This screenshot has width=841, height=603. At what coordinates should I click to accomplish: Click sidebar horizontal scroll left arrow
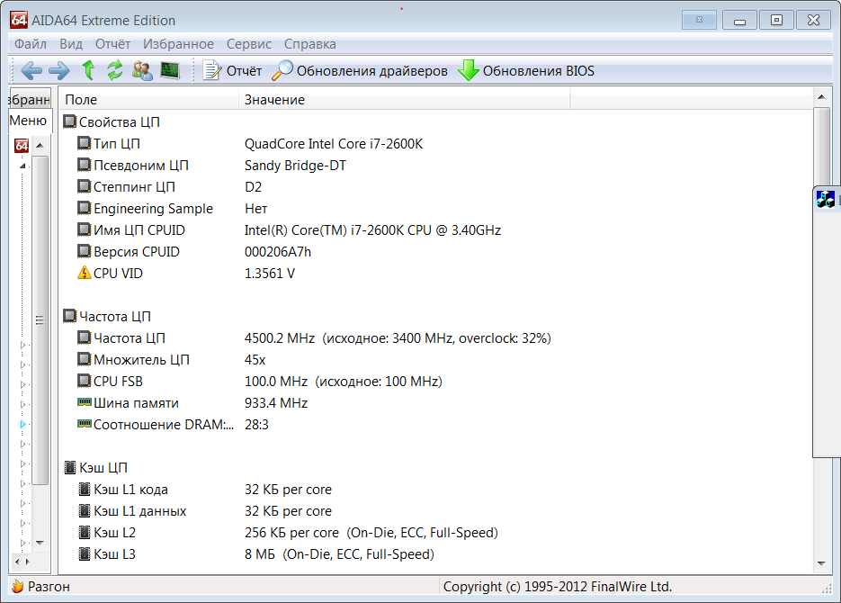(x=18, y=562)
